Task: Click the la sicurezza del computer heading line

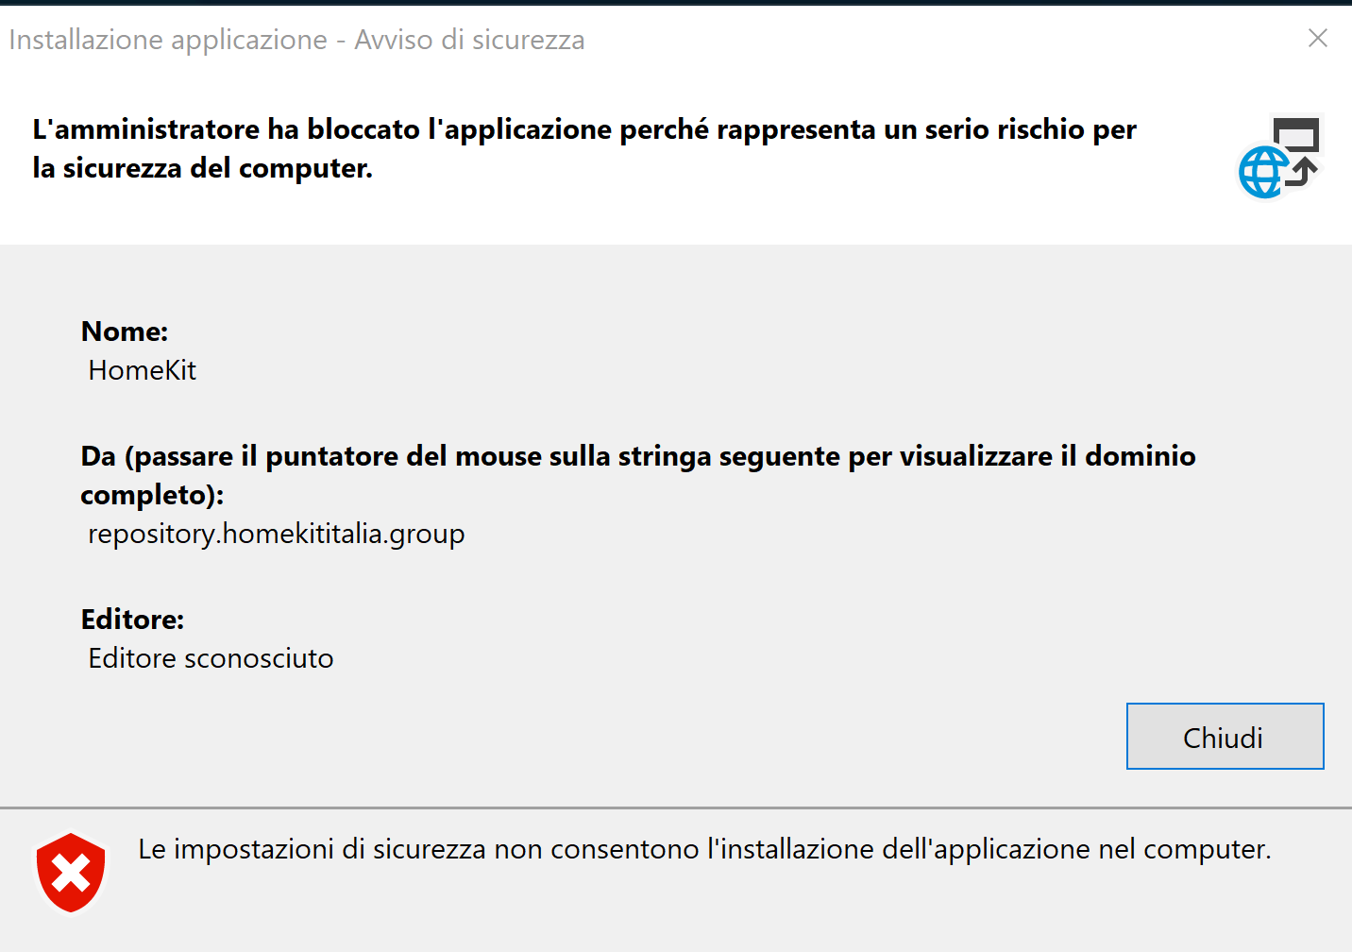Action: click(x=202, y=168)
